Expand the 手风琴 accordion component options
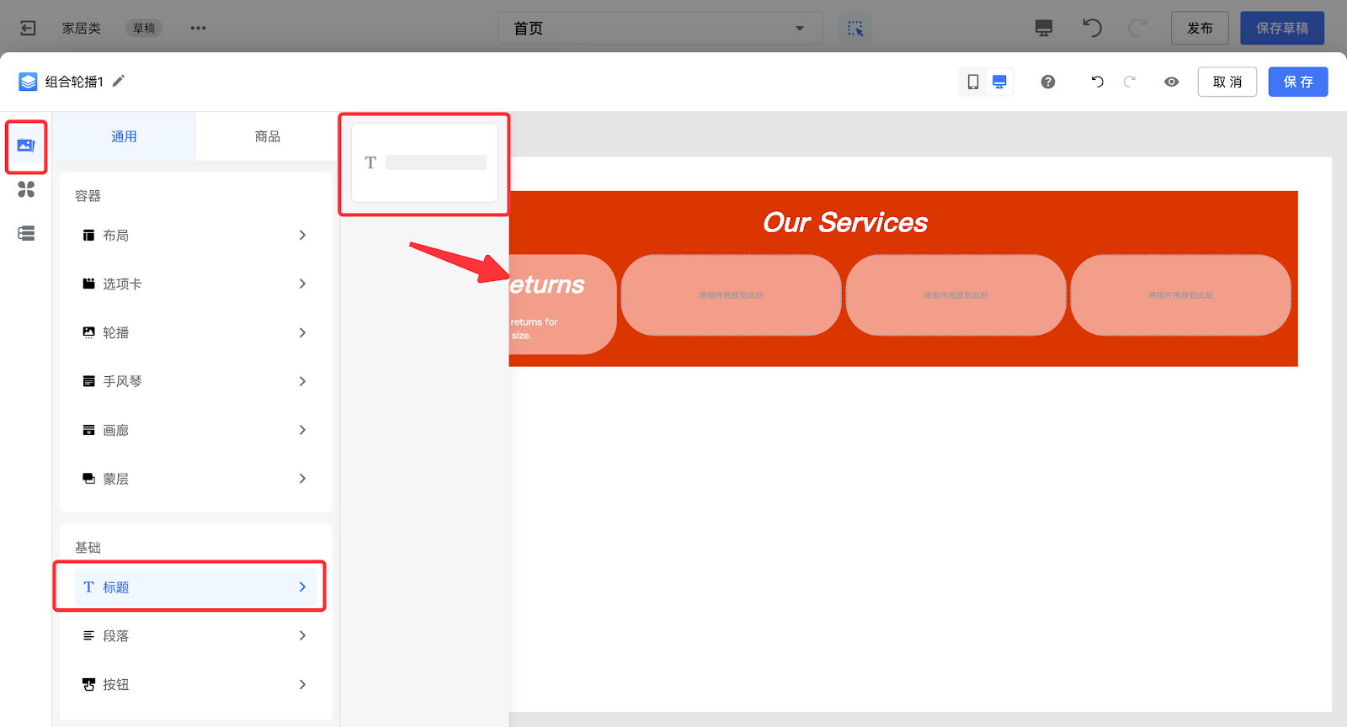Viewport: 1347px width, 727px height. (195, 381)
